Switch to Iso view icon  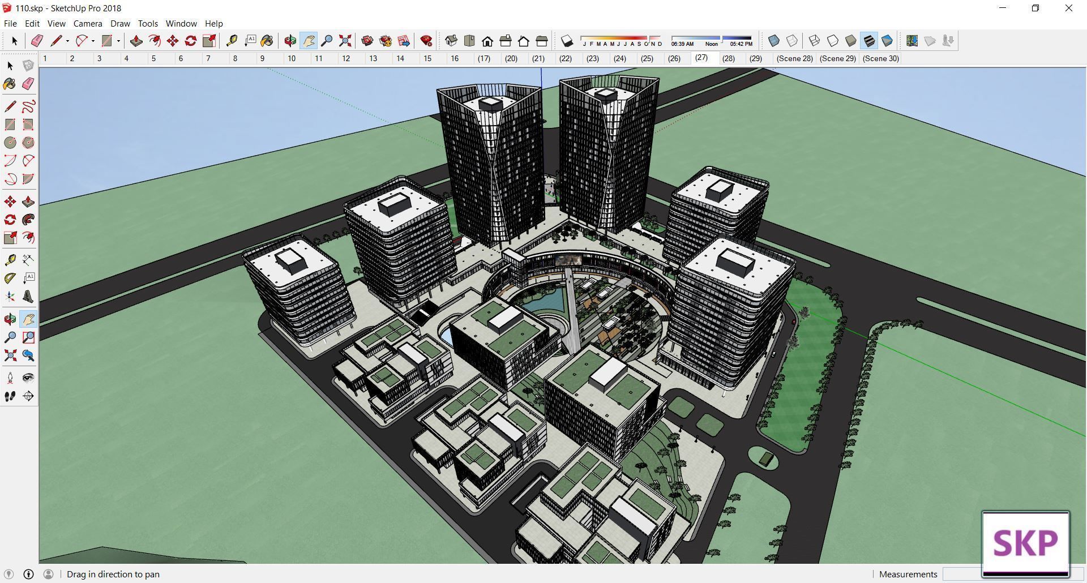(x=451, y=41)
